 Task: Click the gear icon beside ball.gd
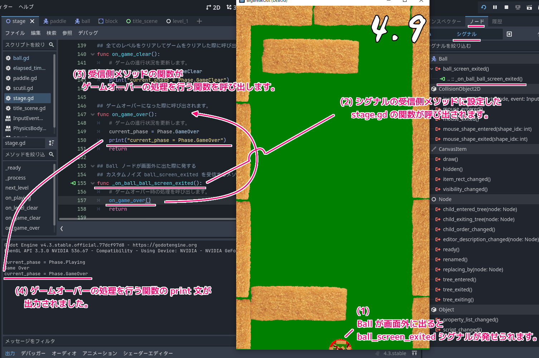coord(8,58)
